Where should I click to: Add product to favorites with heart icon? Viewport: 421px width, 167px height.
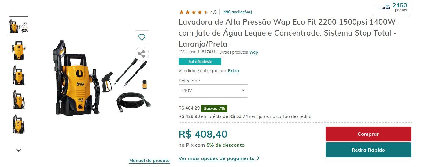[142, 37]
